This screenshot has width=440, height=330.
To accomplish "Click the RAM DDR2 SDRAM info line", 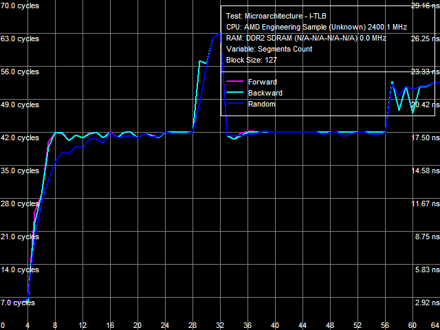I will [306, 38].
